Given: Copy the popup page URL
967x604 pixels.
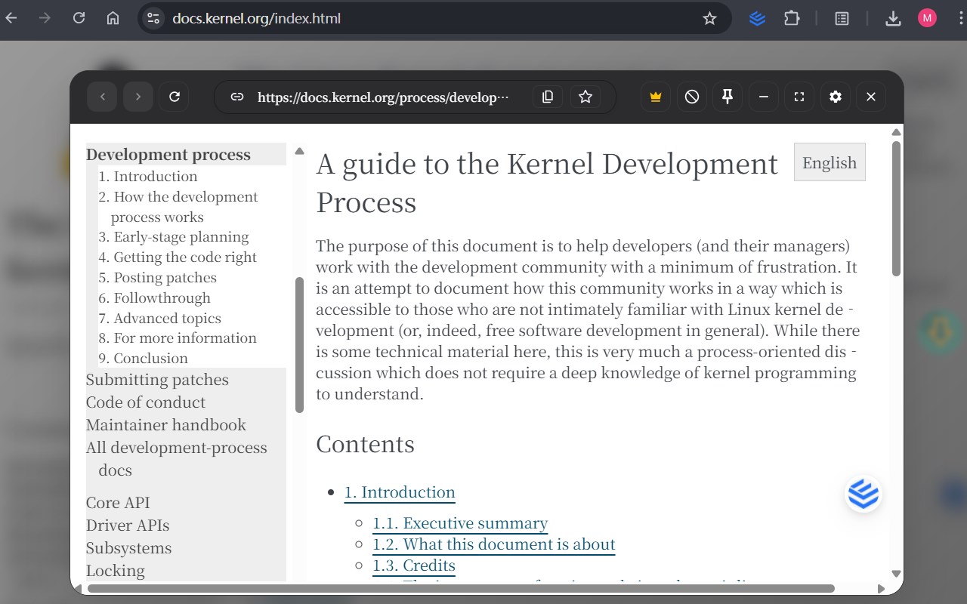Looking at the screenshot, I should (548, 97).
